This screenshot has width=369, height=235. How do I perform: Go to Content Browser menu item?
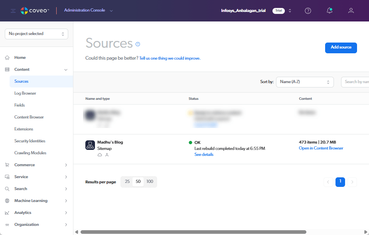pos(29,117)
